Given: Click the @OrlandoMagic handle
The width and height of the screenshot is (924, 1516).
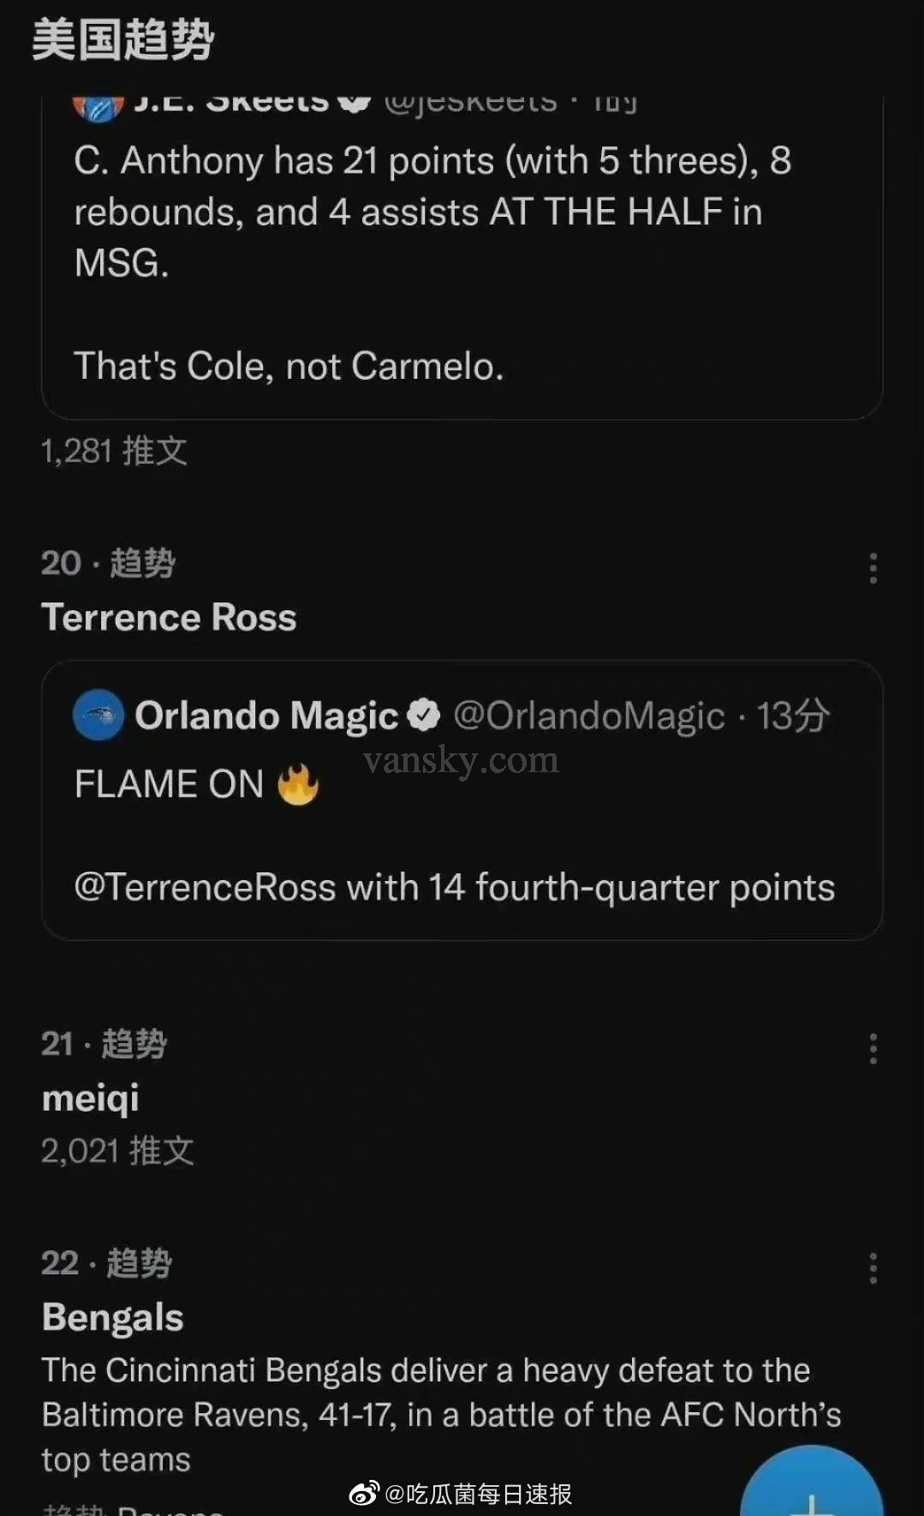Looking at the screenshot, I should click(588, 716).
